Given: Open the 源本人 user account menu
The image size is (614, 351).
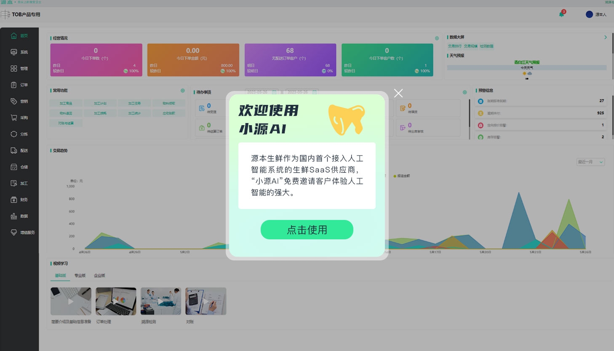Looking at the screenshot, I should coord(596,15).
